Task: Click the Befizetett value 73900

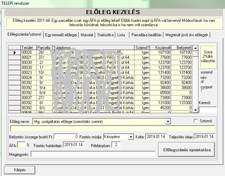Action: click(182, 98)
